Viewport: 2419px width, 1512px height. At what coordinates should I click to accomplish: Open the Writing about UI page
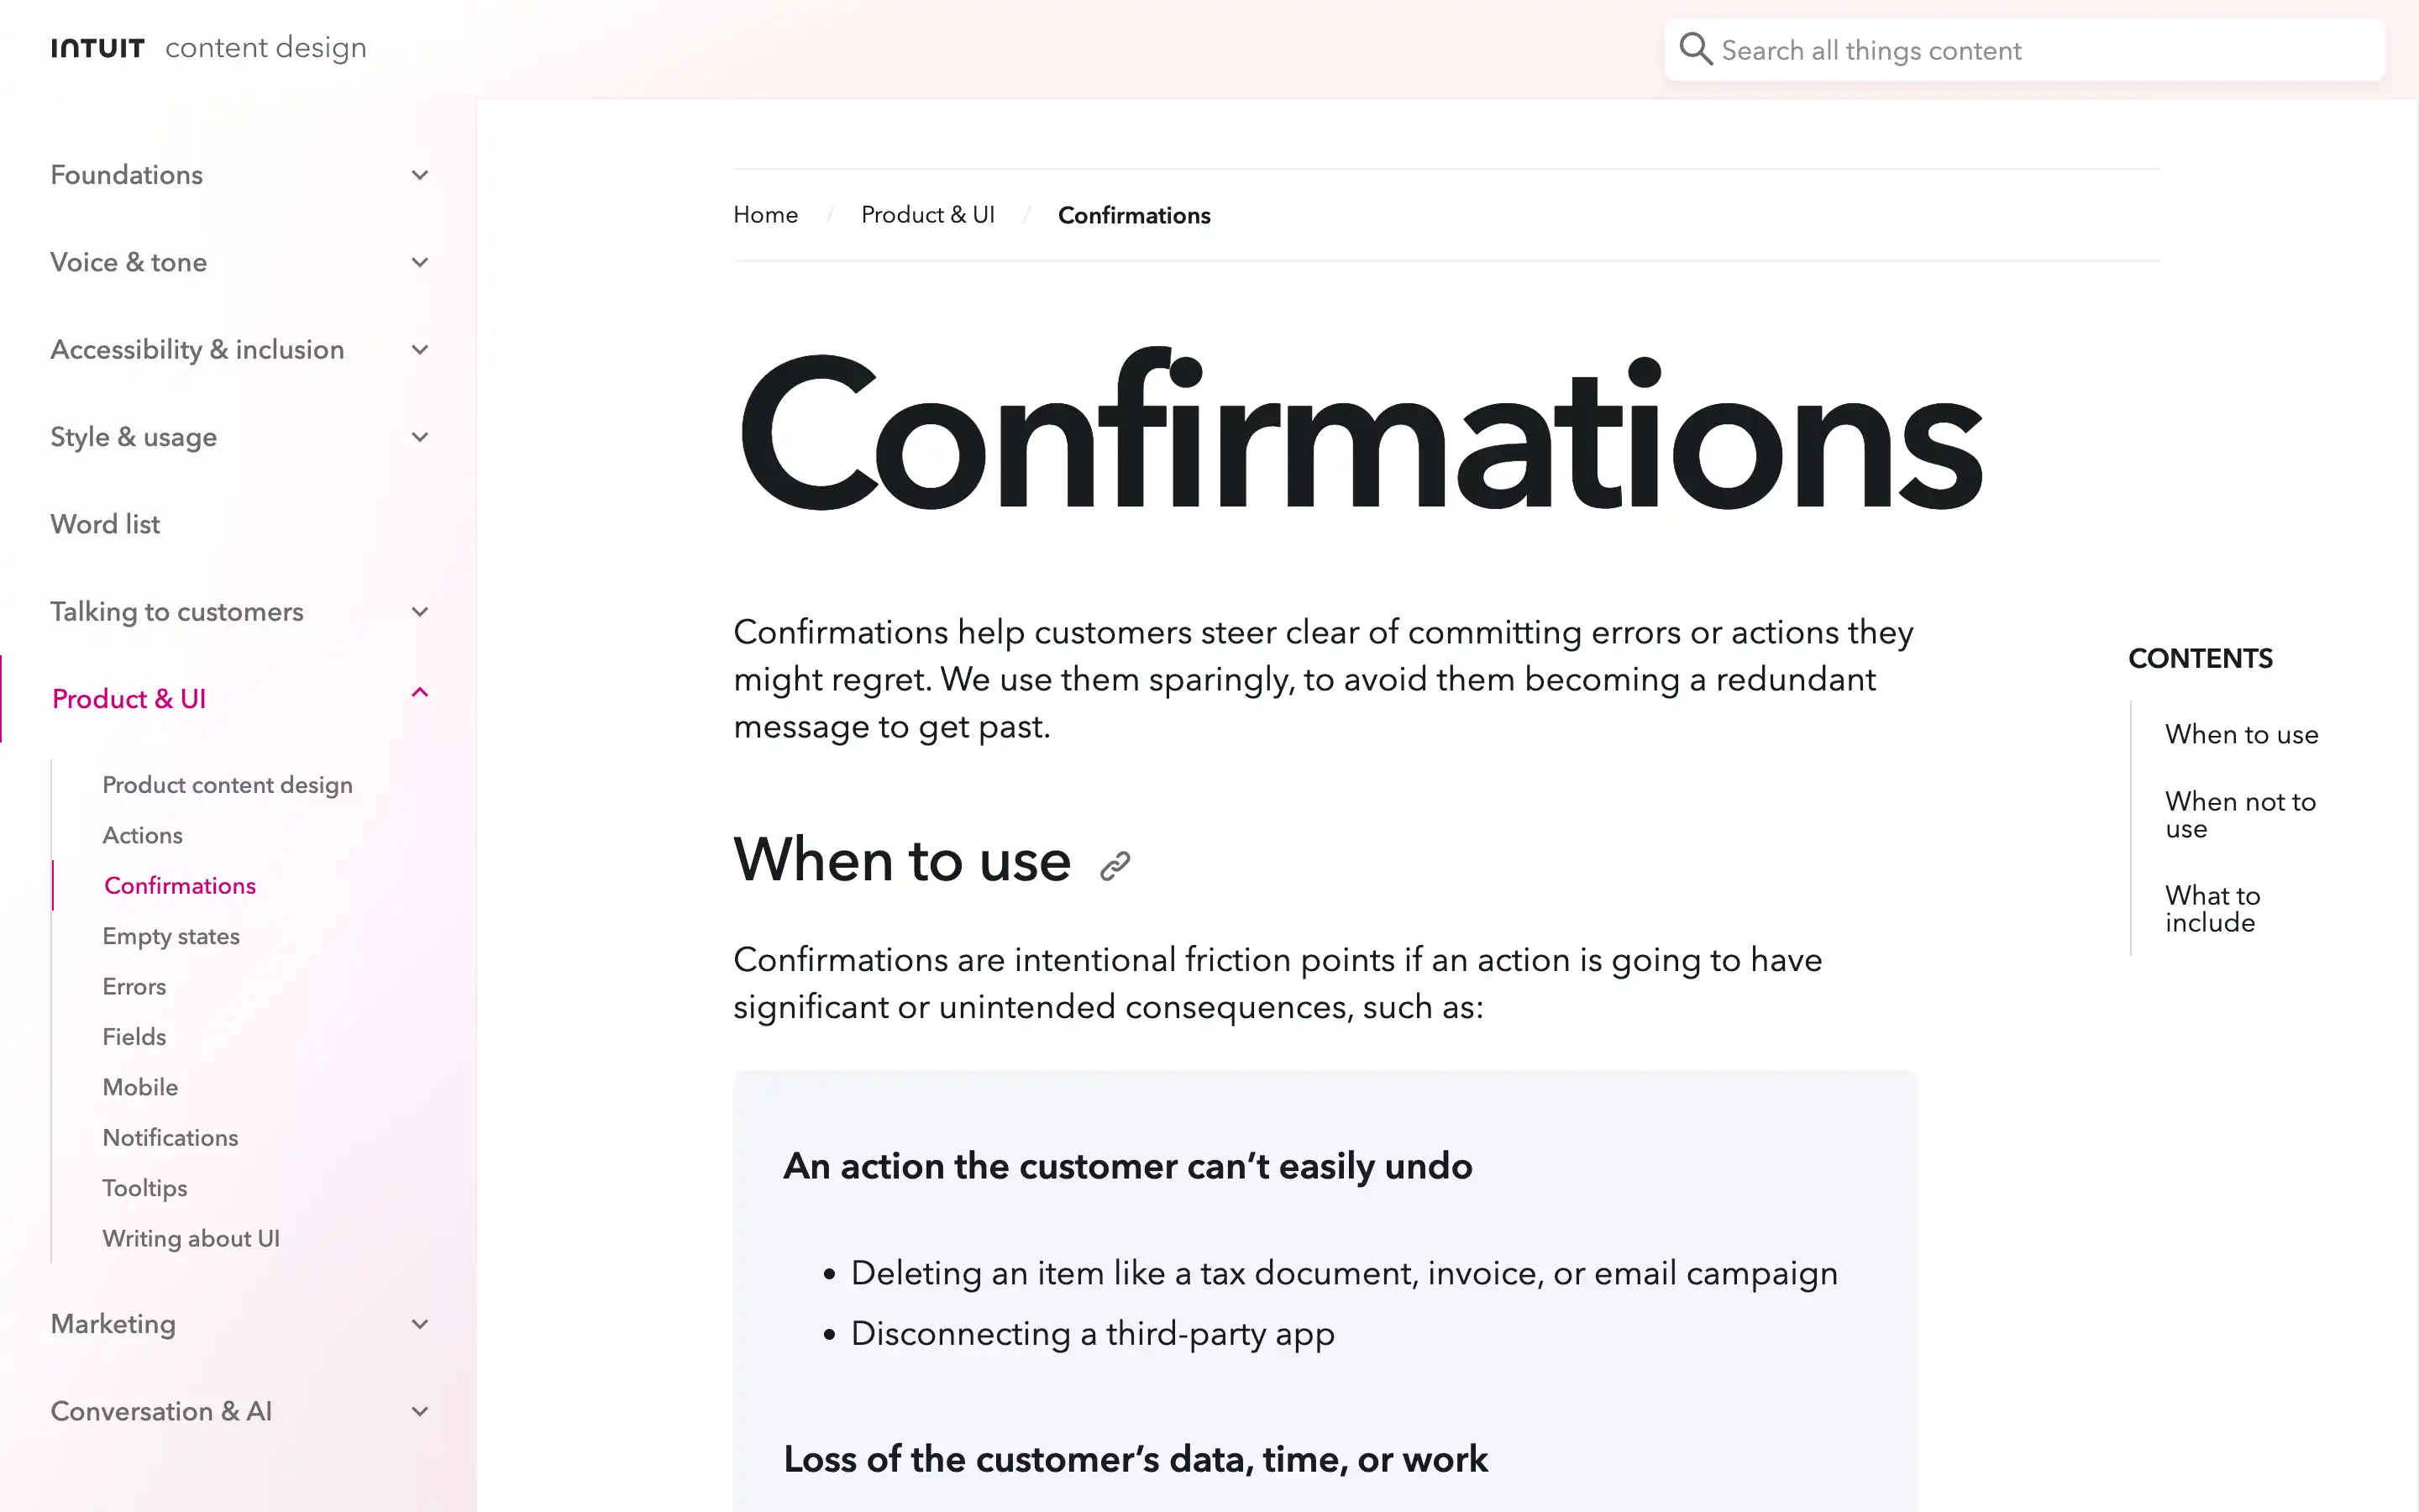[191, 1238]
